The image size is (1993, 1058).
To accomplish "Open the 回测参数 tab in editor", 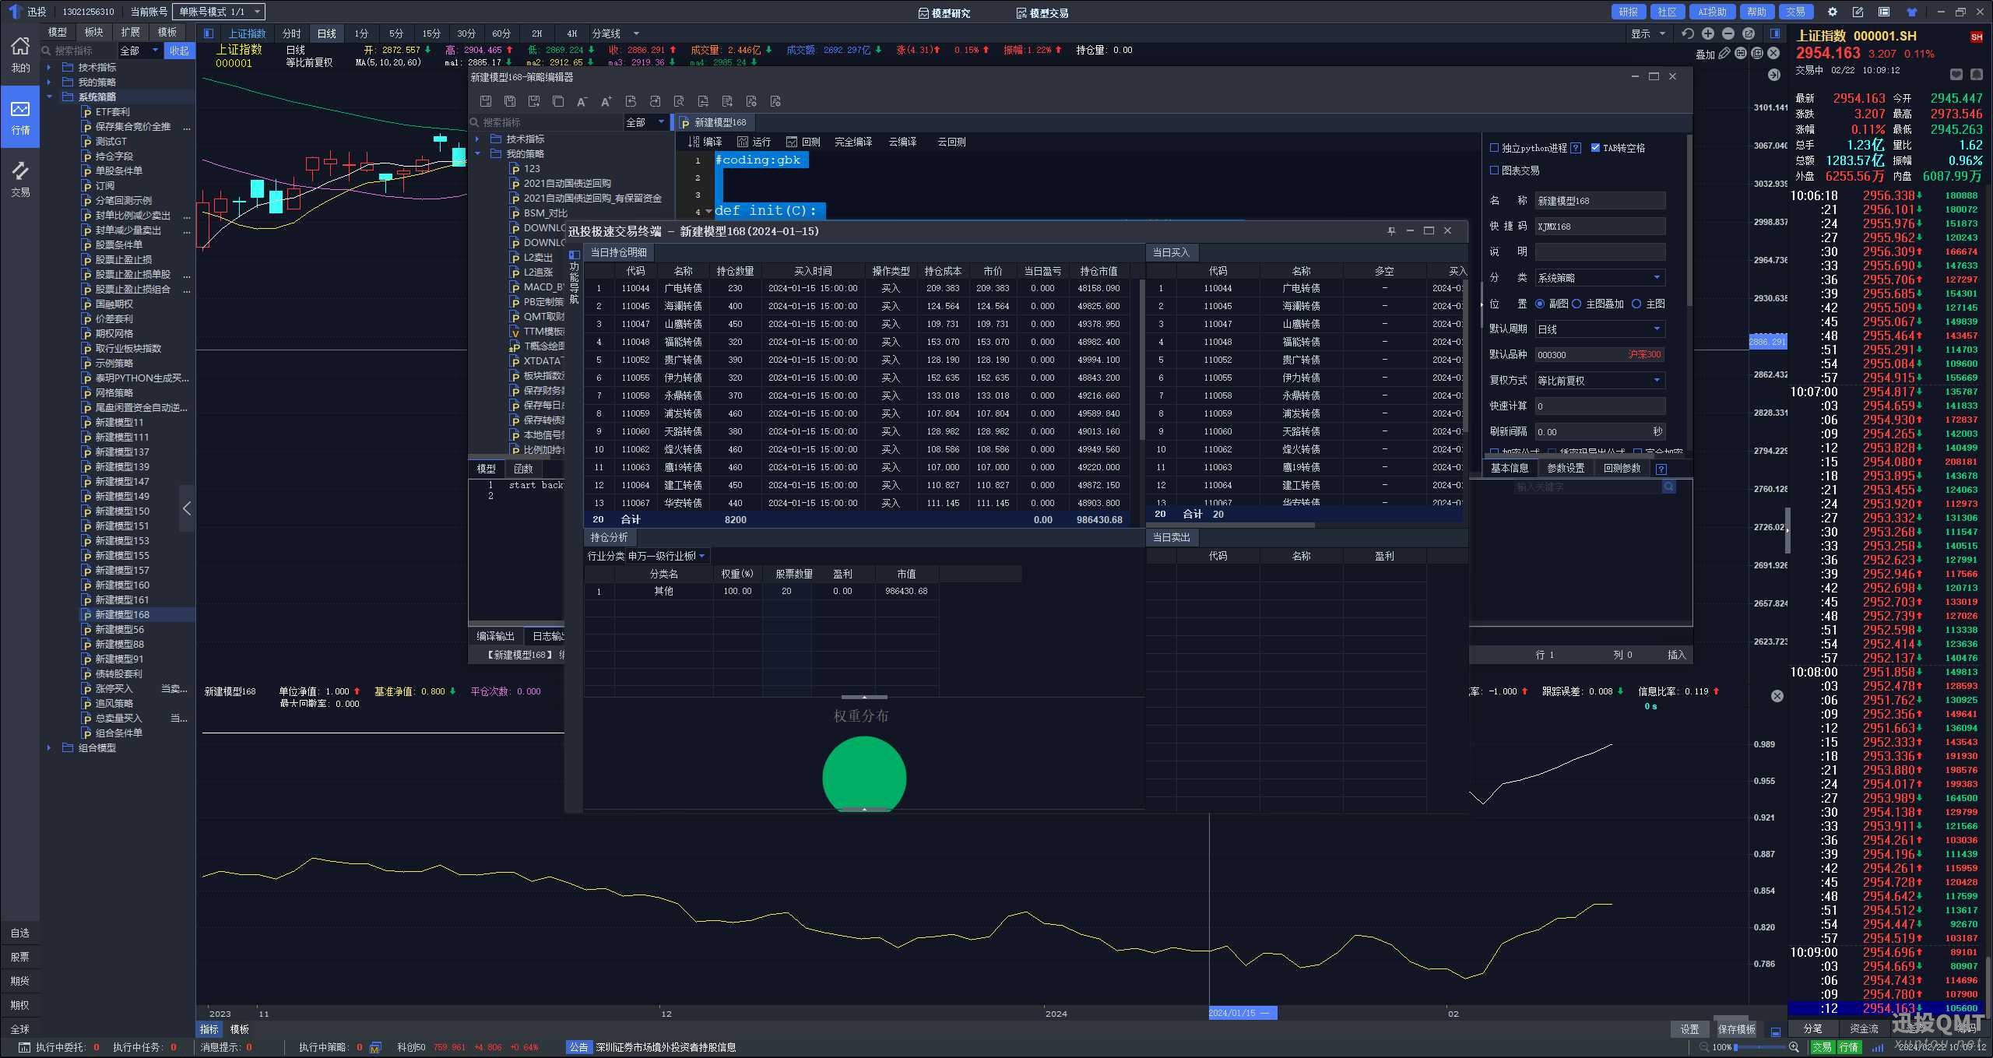I will [x=1622, y=468].
